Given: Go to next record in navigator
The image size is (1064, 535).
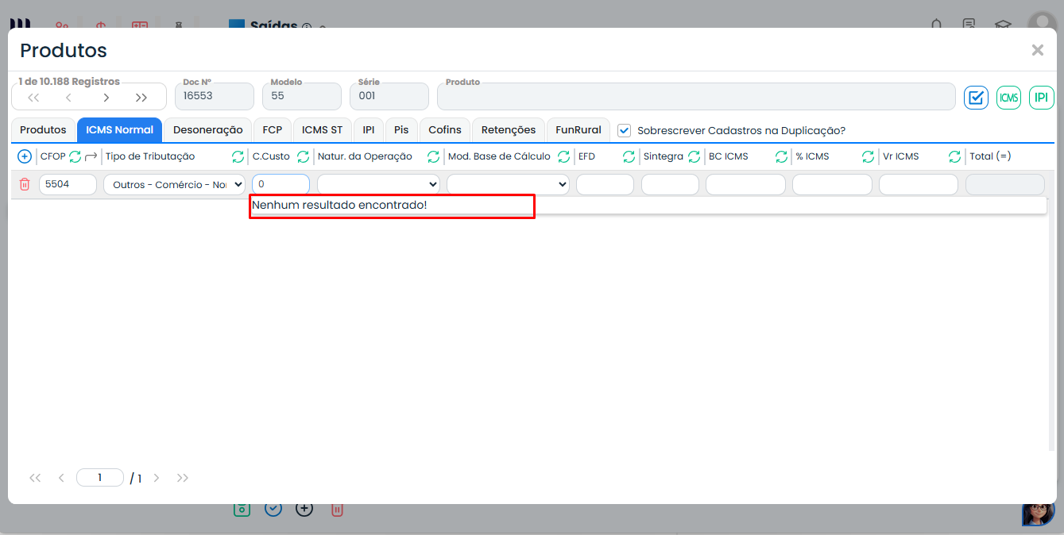Looking at the screenshot, I should point(106,98).
